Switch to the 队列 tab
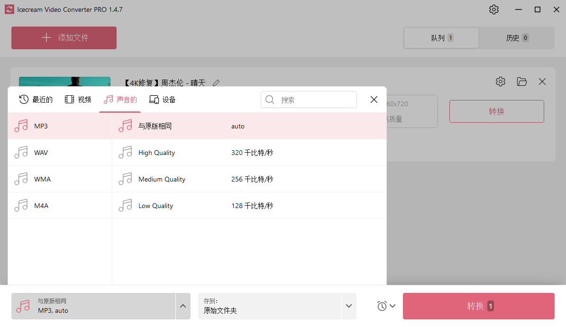This screenshot has width=566, height=327. (x=441, y=37)
